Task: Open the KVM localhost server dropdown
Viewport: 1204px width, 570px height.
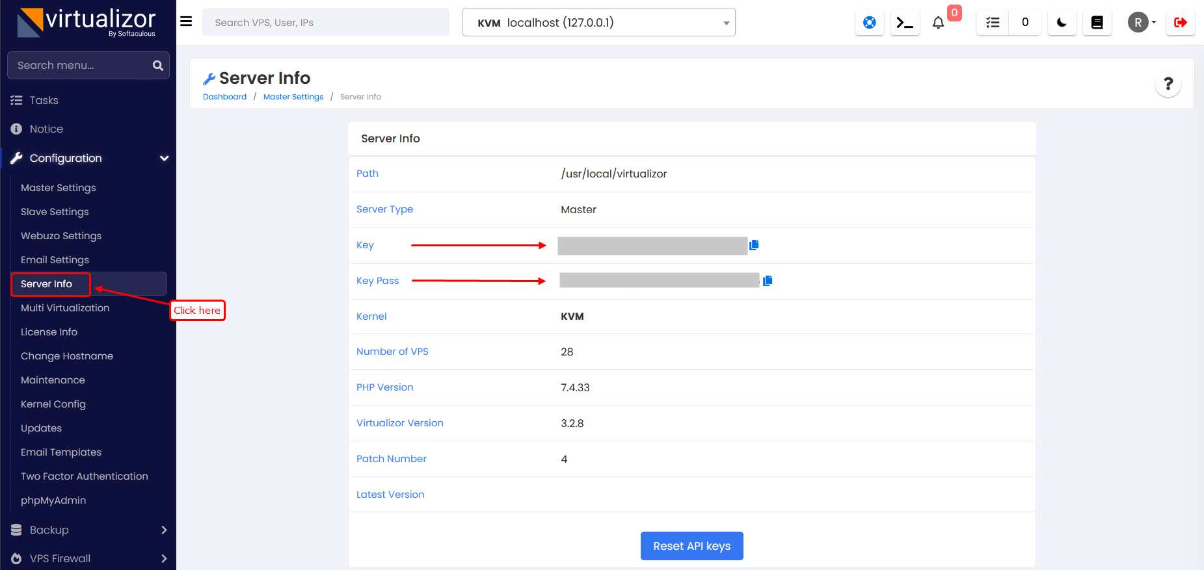Action: click(598, 23)
